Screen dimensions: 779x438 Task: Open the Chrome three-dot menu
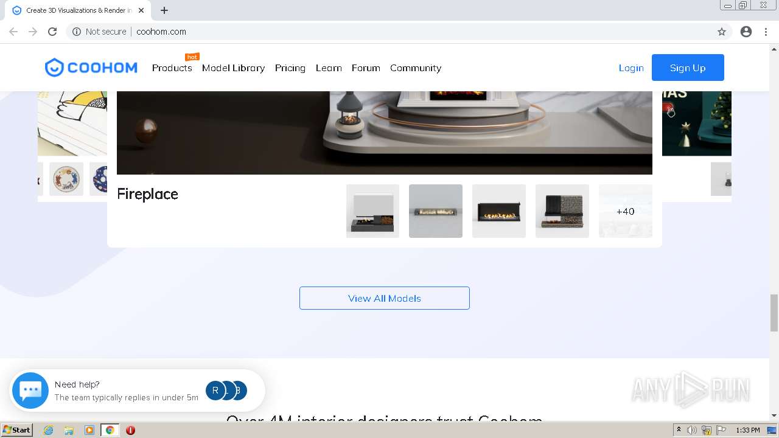click(x=766, y=32)
